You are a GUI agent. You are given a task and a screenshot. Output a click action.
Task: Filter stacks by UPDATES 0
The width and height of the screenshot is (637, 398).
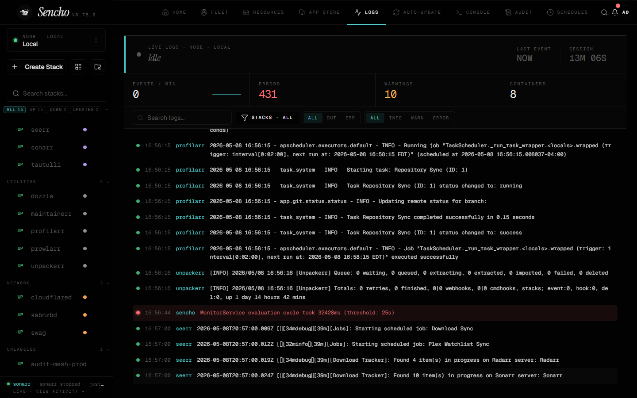click(85, 110)
